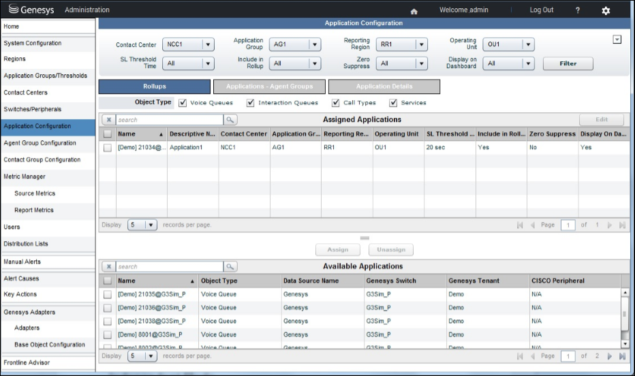Go to first page of Available Applications
635x376 pixels.
point(520,356)
